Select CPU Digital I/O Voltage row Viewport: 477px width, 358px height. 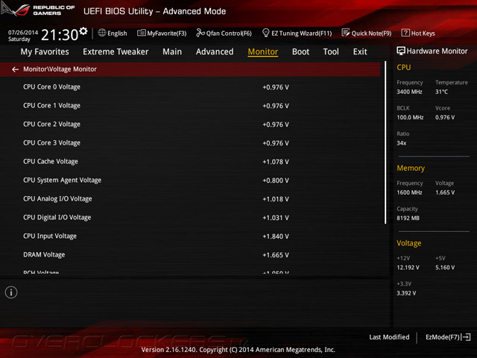(x=190, y=217)
